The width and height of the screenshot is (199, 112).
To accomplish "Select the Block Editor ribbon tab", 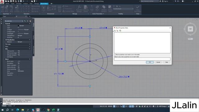I will (44, 3).
